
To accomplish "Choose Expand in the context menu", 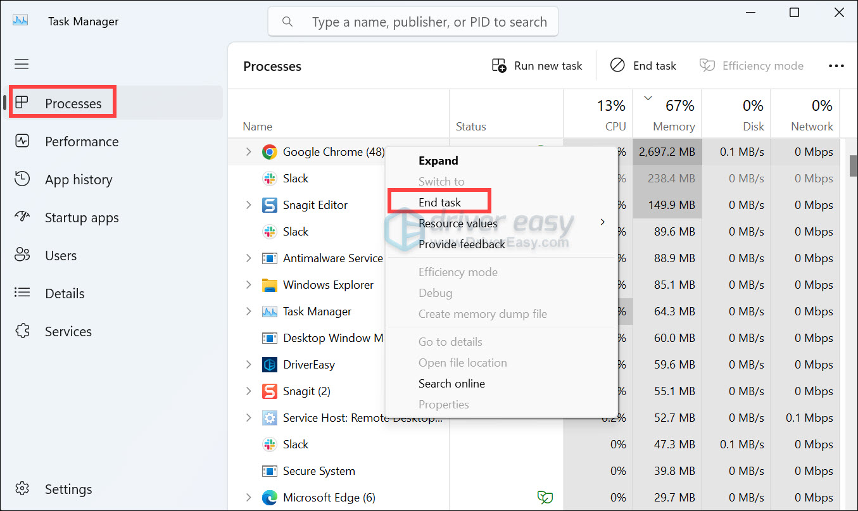I will tap(501, 161).
